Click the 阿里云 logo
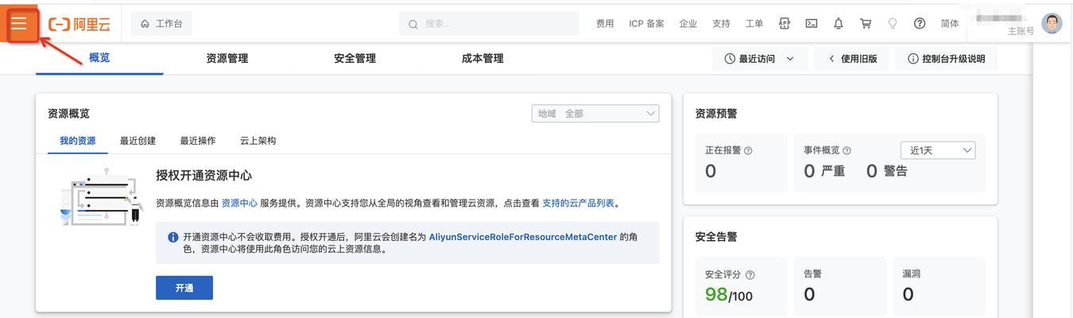The width and height of the screenshot is (1073, 318). 79,24
